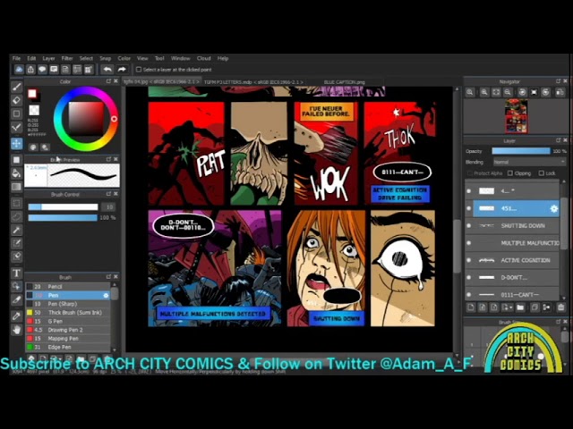This screenshot has height=429, width=573.
Task: Hide the SHUTTING DOWN layer
Action: pos(468,226)
